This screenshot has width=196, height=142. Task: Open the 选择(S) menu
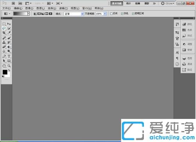click(52, 8)
